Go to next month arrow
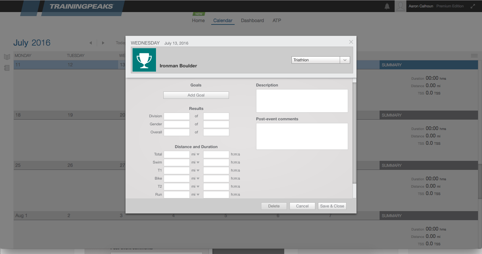 coord(103,43)
